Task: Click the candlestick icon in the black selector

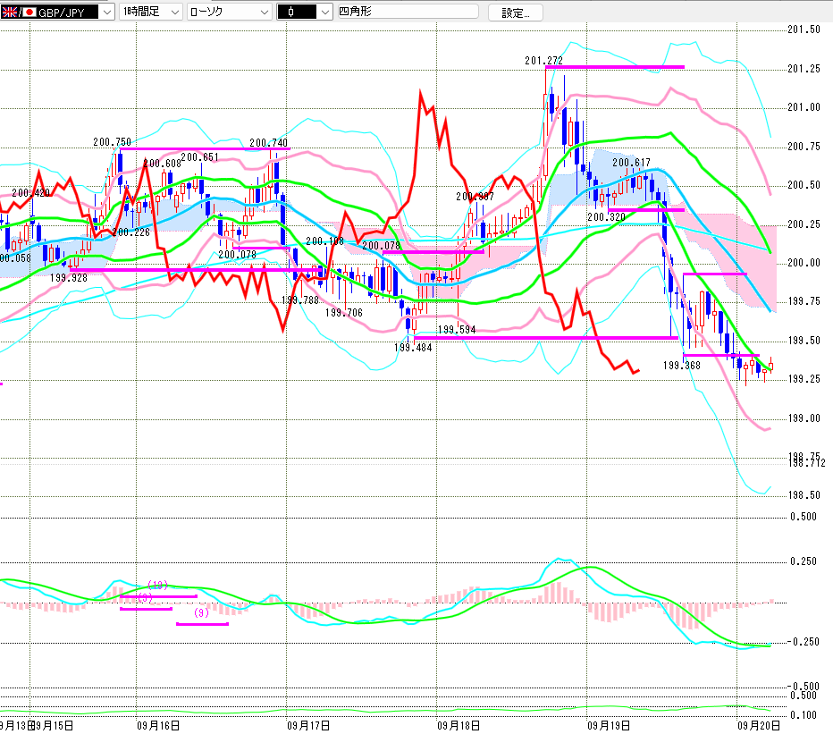Action: click(x=293, y=13)
